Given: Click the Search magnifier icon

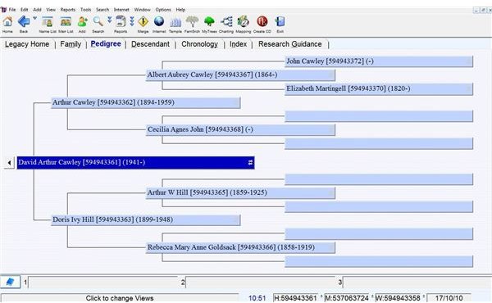Looking at the screenshot, I should pyautogui.click(x=98, y=22).
